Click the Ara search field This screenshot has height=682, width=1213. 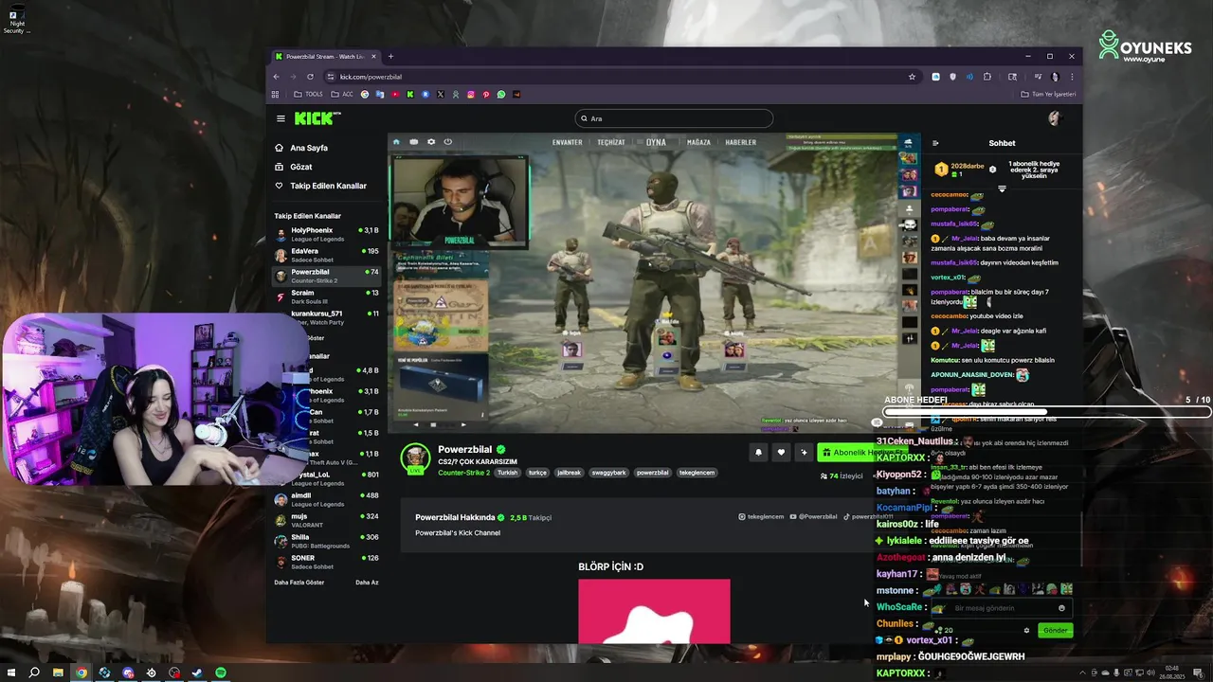click(x=674, y=118)
